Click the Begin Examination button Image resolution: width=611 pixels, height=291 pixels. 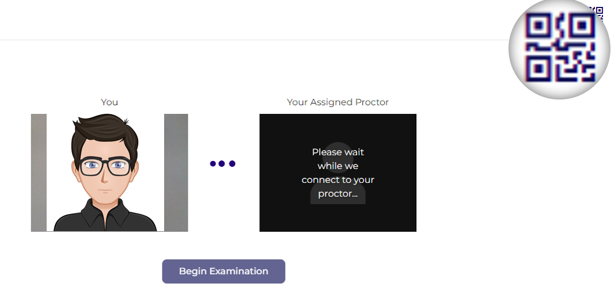point(223,271)
